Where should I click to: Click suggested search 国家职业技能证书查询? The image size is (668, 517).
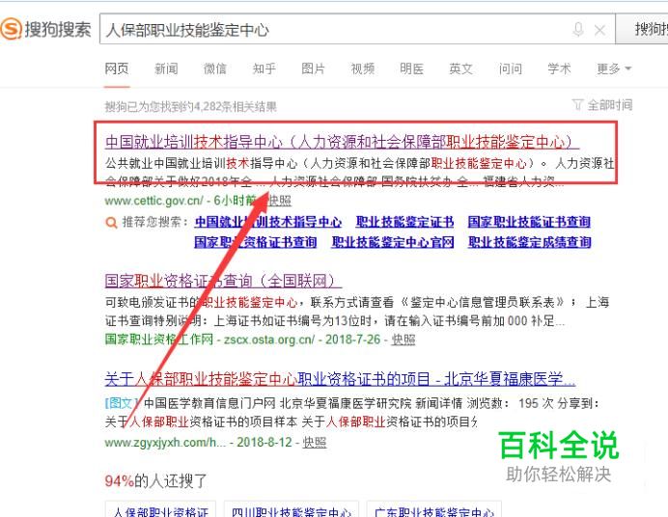529,222
